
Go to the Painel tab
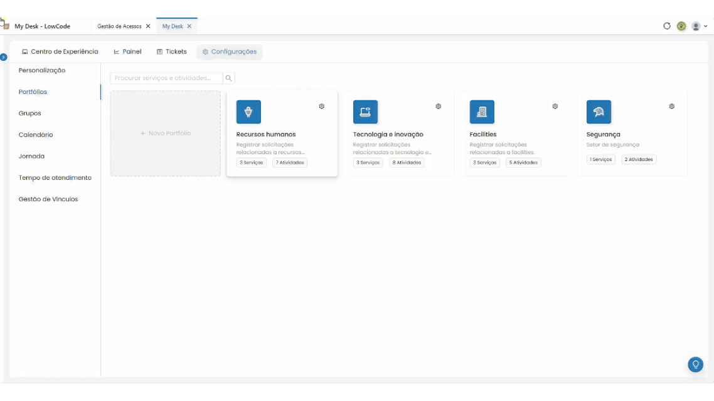(127, 52)
